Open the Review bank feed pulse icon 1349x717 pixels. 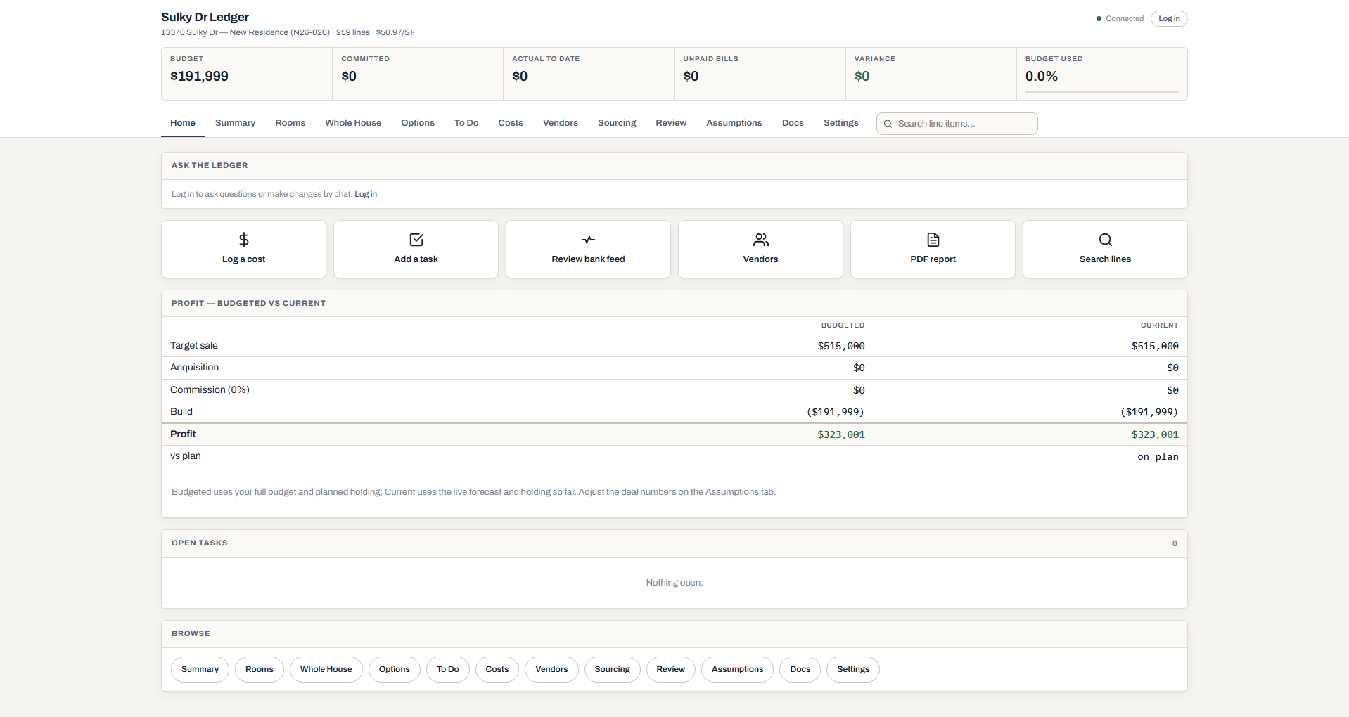pyautogui.click(x=589, y=240)
